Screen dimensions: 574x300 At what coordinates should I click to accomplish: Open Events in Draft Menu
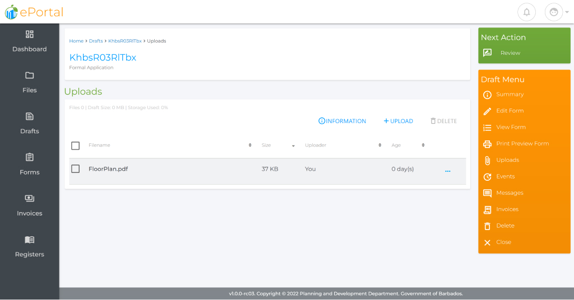point(506,176)
